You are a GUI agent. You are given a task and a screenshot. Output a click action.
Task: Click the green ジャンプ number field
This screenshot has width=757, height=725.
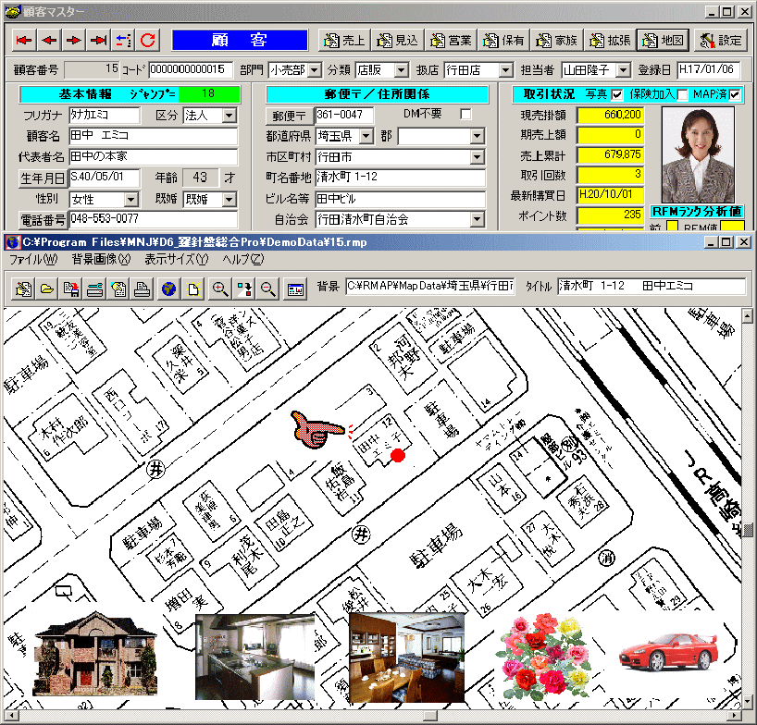[208, 94]
